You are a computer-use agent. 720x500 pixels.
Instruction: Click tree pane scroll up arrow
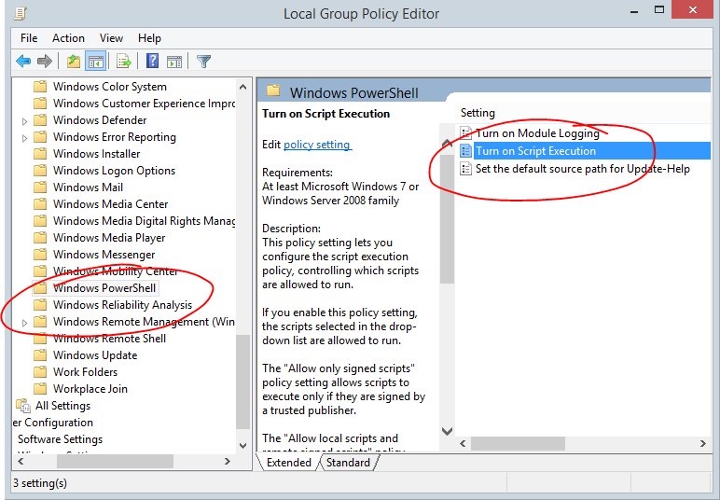pyautogui.click(x=242, y=87)
